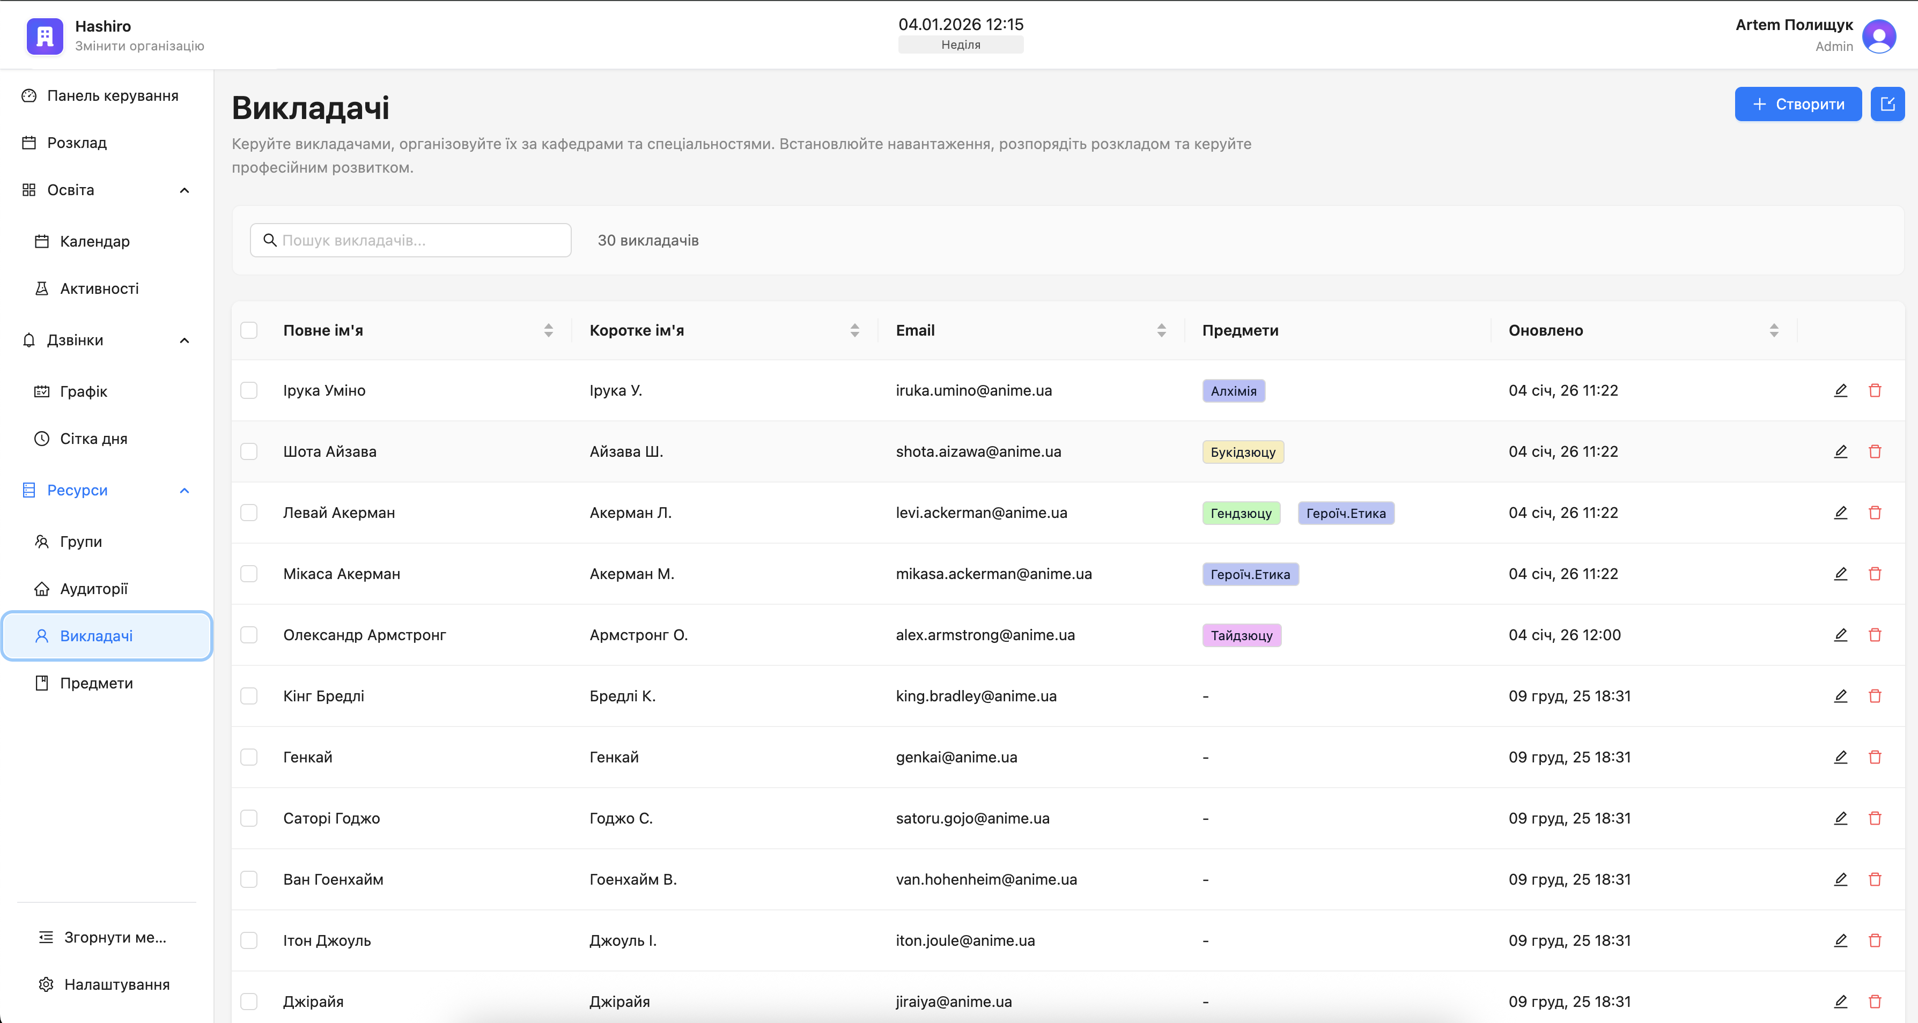Screen dimensions: 1918x1023
Task: Click Змінити організацію link
Action: (139, 46)
